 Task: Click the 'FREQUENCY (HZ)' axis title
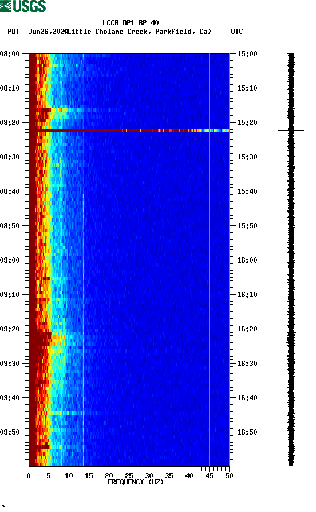[135, 482]
